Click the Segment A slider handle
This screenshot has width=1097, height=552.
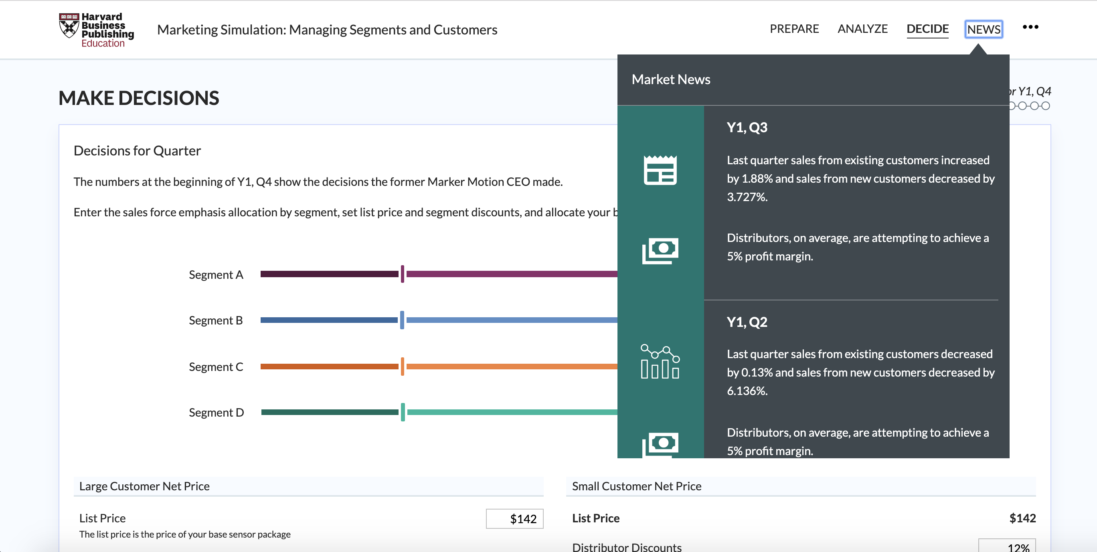[x=402, y=274]
